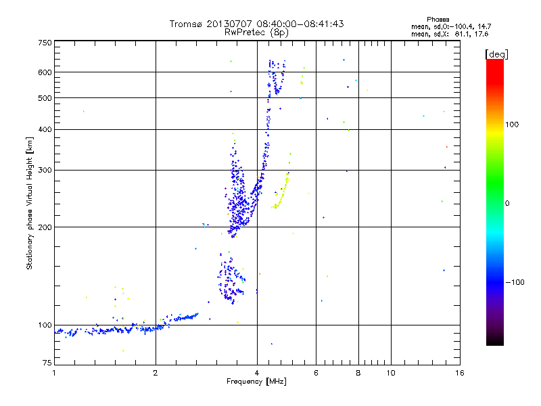
Task: Click x-axis tick label "8"
Action: 358,373
